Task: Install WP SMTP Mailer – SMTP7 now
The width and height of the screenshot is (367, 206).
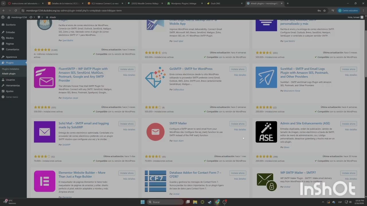Action: (349, 173)
